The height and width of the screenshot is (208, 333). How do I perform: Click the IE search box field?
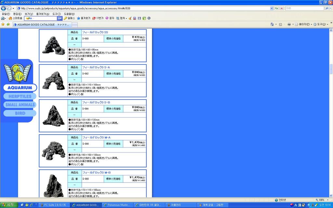305,8
